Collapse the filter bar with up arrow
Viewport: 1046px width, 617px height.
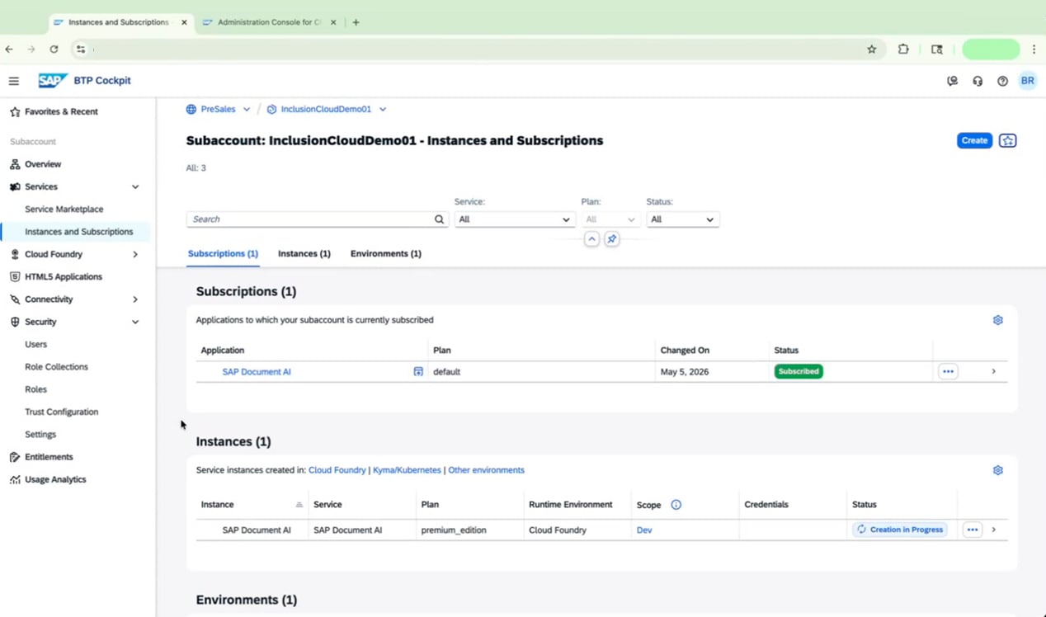coord(591,239)
